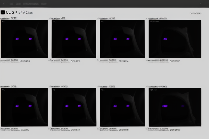The width and height of the screenshot is (209, 139).
Task: Open the third thumbnail in the bottom row
Action: (x=122, y=107)
